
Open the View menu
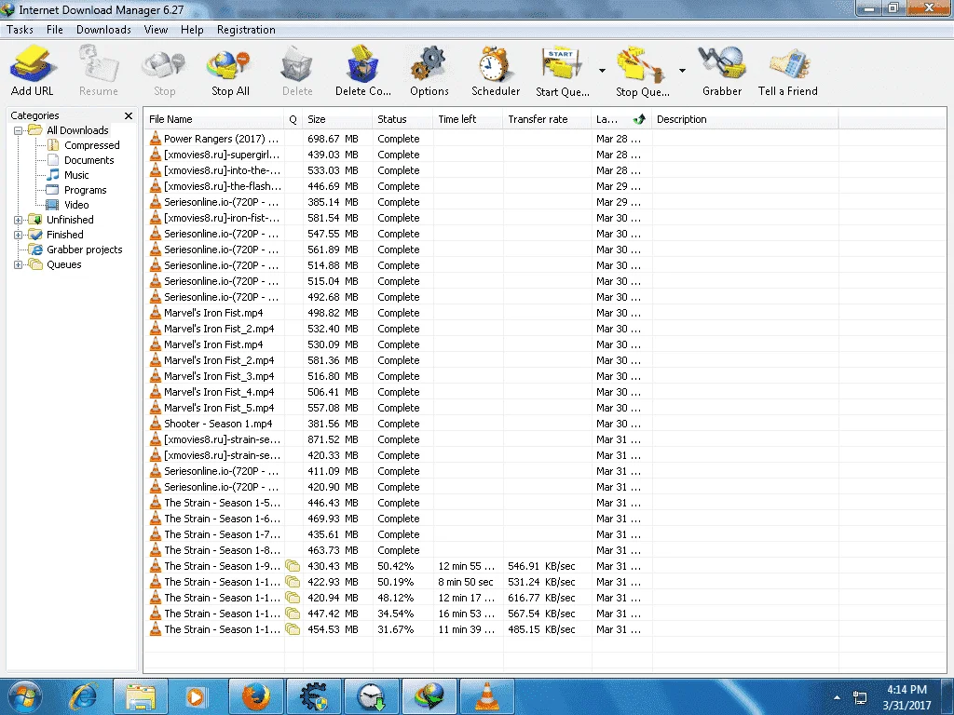click(x=156, y=30)
